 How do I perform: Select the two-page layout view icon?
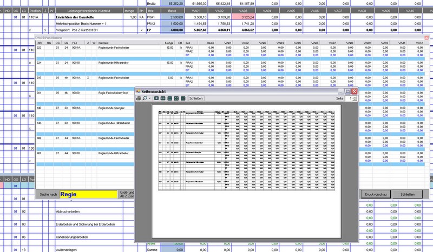(x=162, y=99)
